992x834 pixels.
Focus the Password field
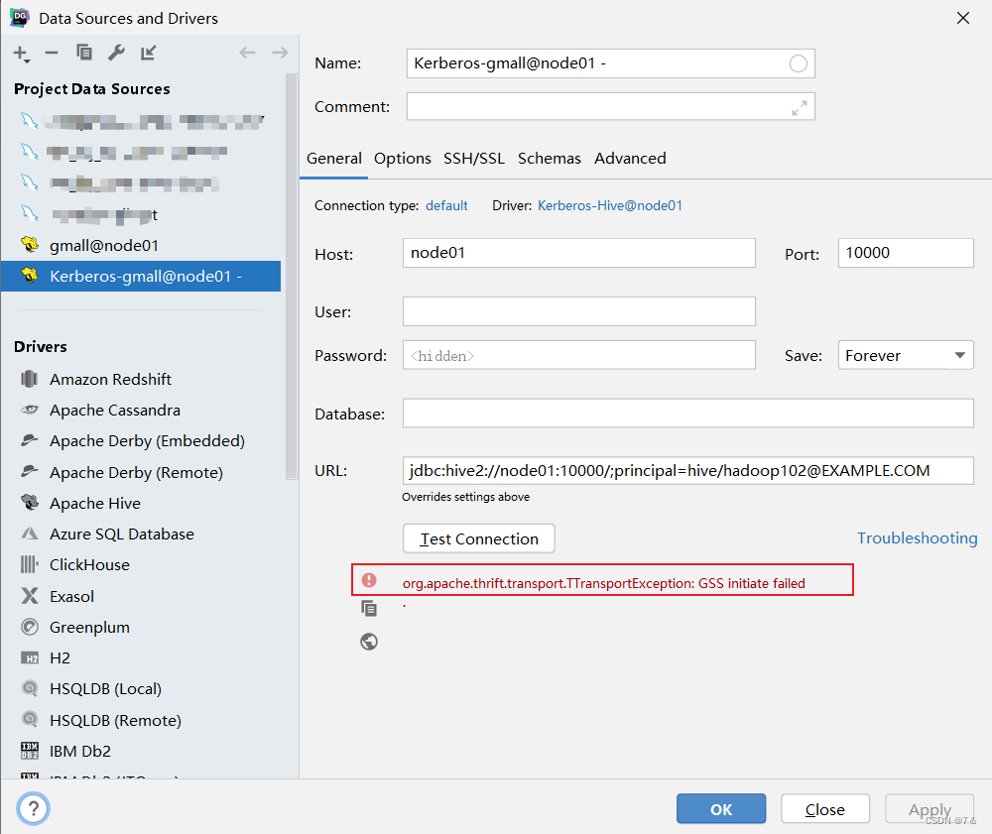point(579,355)
